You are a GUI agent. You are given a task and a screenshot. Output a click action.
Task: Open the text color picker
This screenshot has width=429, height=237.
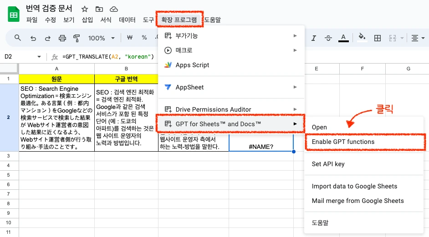(x=343, y=38)
